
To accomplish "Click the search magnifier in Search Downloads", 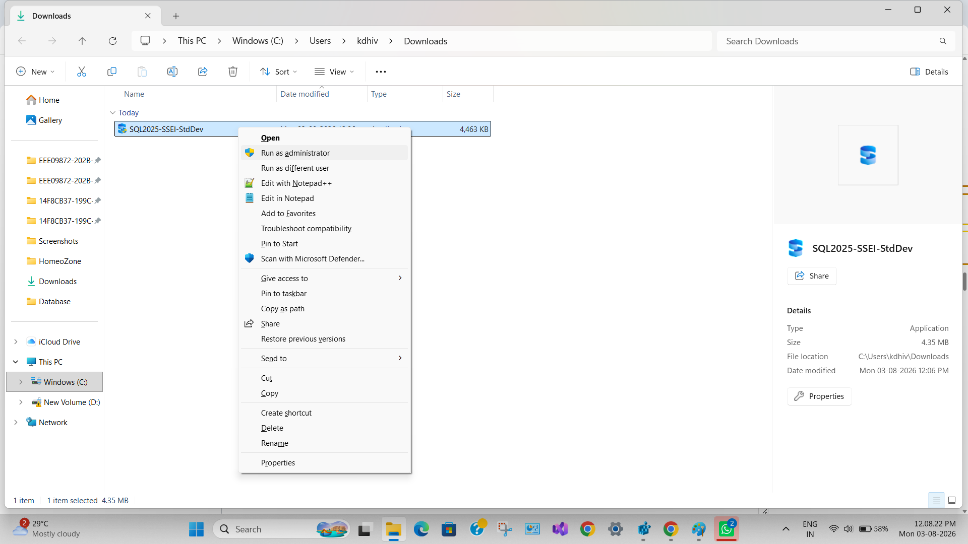I will (943, 41).
